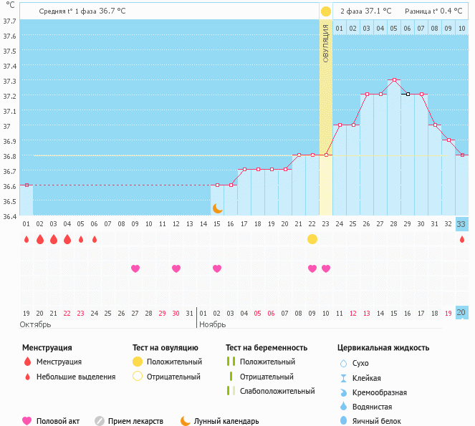The height and width of the screenshot is (426, 475).
Task: Select the black-outlined temperature point on day 29
Action: tap(408, 94)
